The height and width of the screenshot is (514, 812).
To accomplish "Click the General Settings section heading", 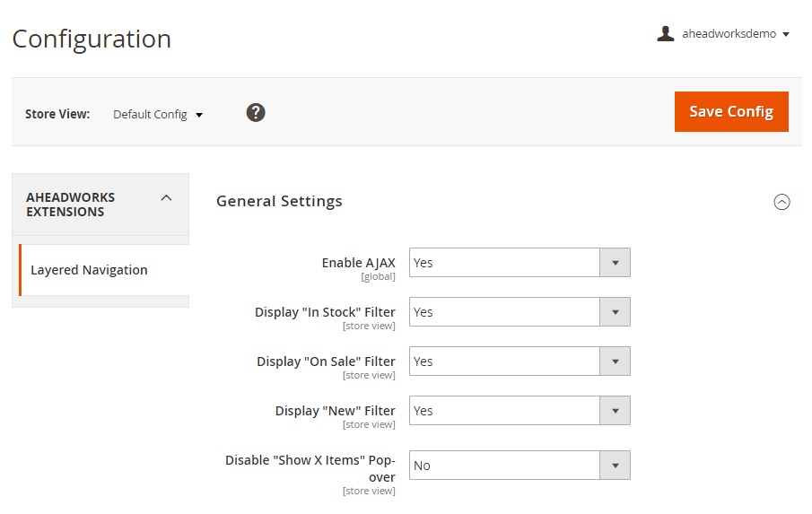I will [x=279, y=201].
